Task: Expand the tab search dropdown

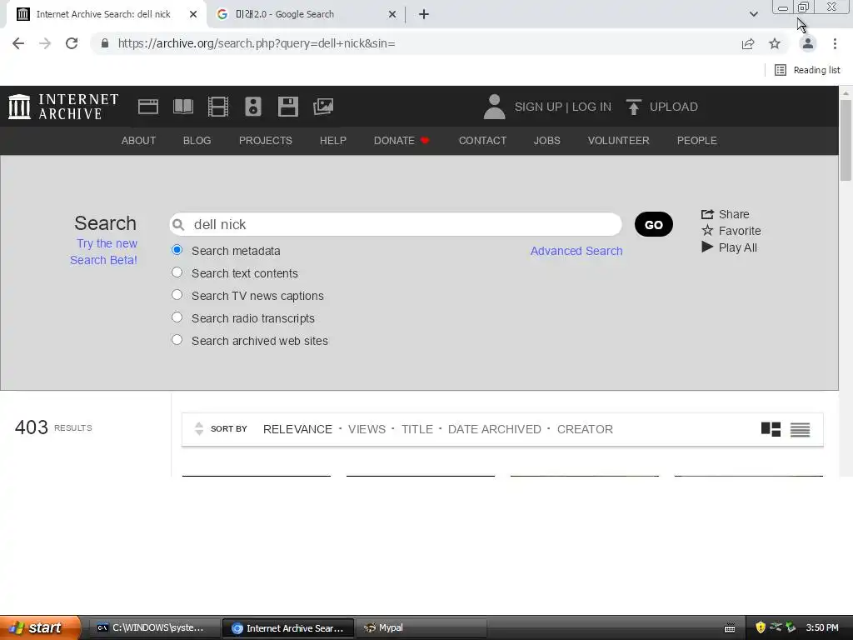Action: coord(753,14)
